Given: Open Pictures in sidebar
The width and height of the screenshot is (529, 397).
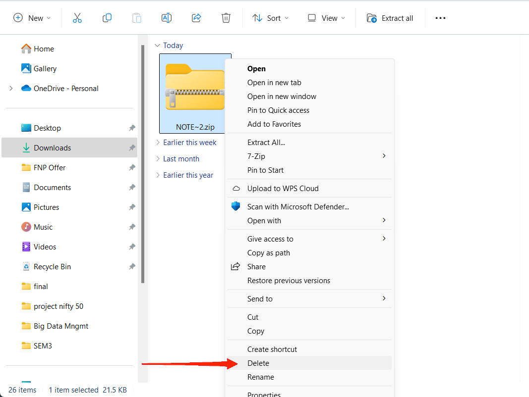Looking at the screenshot, I should tap(40, 207).
